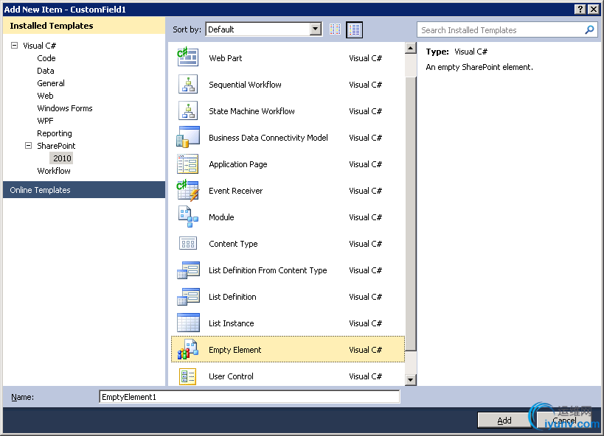
Task: Click the Empty Element template icon
Action: tap(188, 349)
